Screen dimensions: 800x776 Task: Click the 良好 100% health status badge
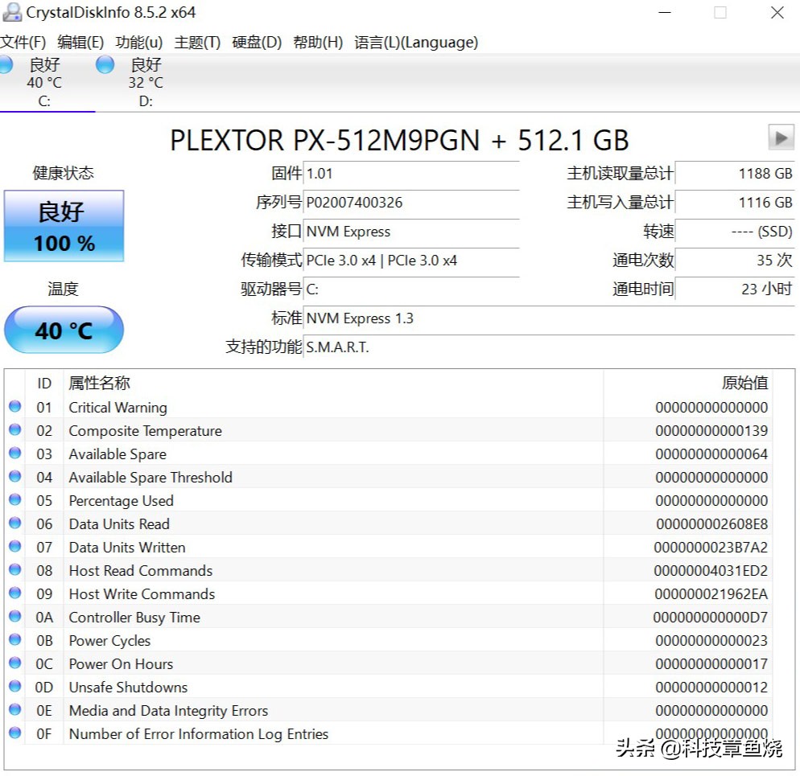pos(64,226)
